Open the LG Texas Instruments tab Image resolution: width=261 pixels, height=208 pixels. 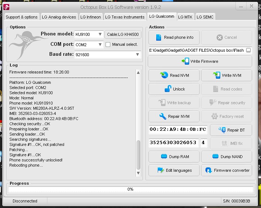click(125, 17)
